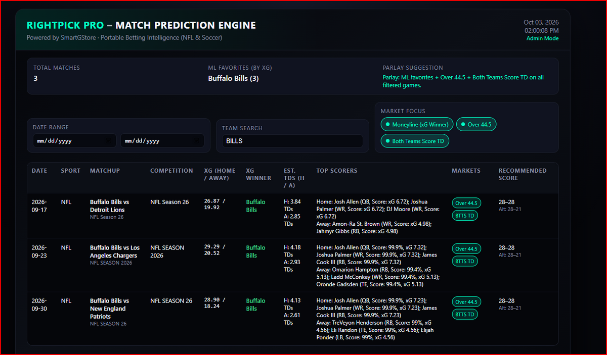Select Over 44.5 pill in Lions row
The width and height of the screenshot is (607, 355).
(466, 203)
